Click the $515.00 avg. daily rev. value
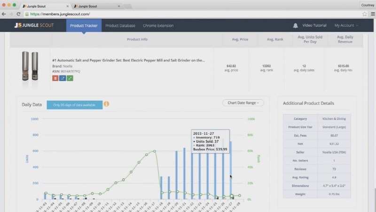The height and width of the screenshot is (212, 376). [x=344, y=66]
